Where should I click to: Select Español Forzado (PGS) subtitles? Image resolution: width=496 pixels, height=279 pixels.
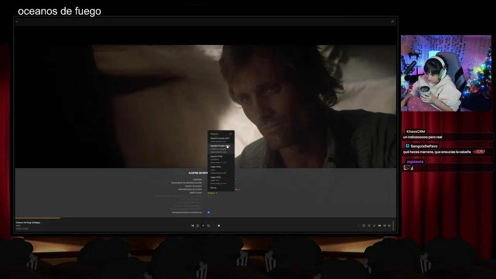point(221,149)
